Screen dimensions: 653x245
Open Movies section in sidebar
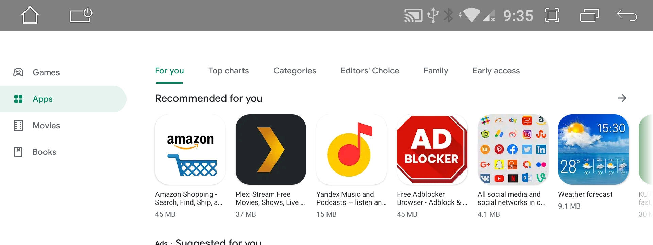point(46,126)
